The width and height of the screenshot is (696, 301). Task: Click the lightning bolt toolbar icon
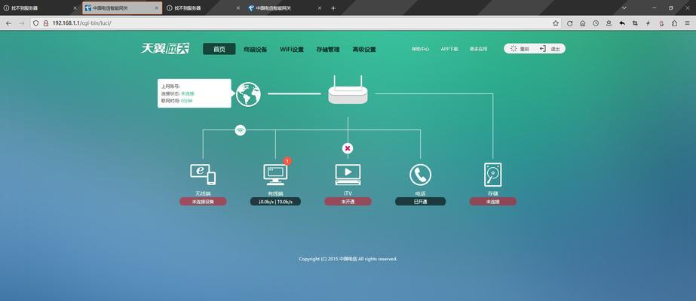648,23
